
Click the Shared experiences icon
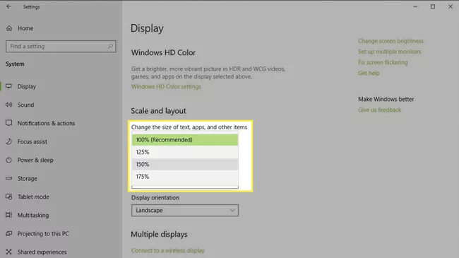coord(8,252)
